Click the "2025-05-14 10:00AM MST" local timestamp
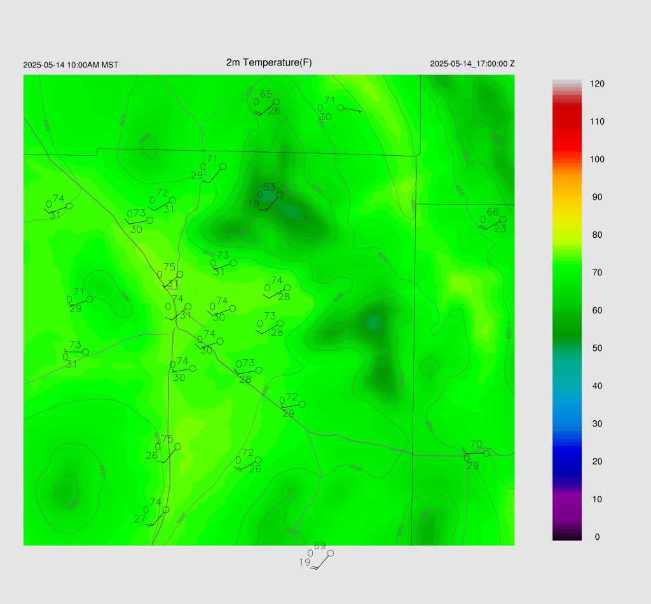Screen dimensions: 651x604 pyautogui.click(x=71, y=65)
